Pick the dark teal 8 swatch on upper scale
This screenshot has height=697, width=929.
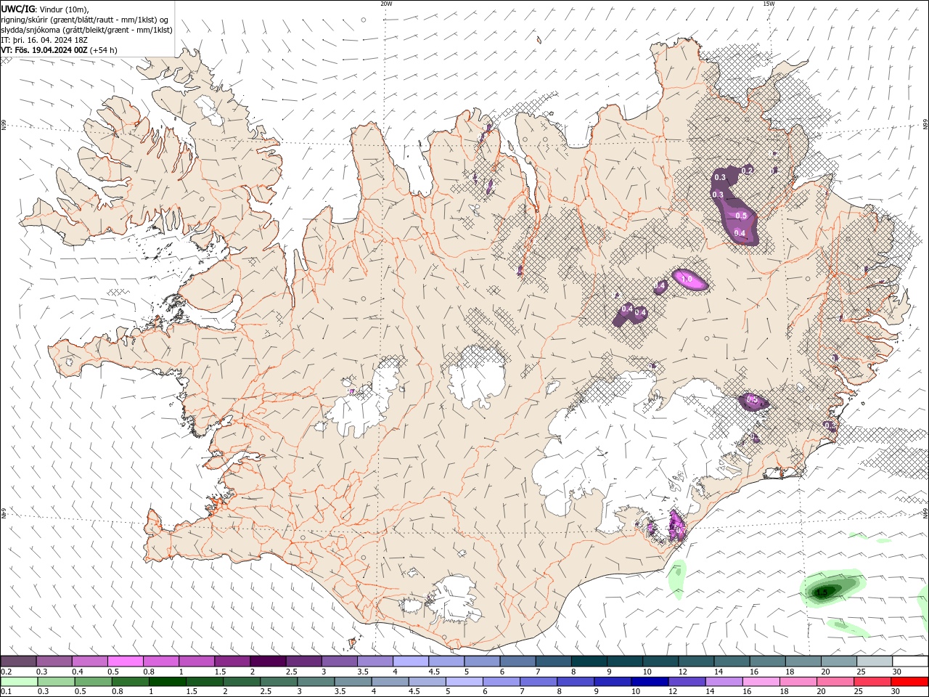tap(589, 661)
